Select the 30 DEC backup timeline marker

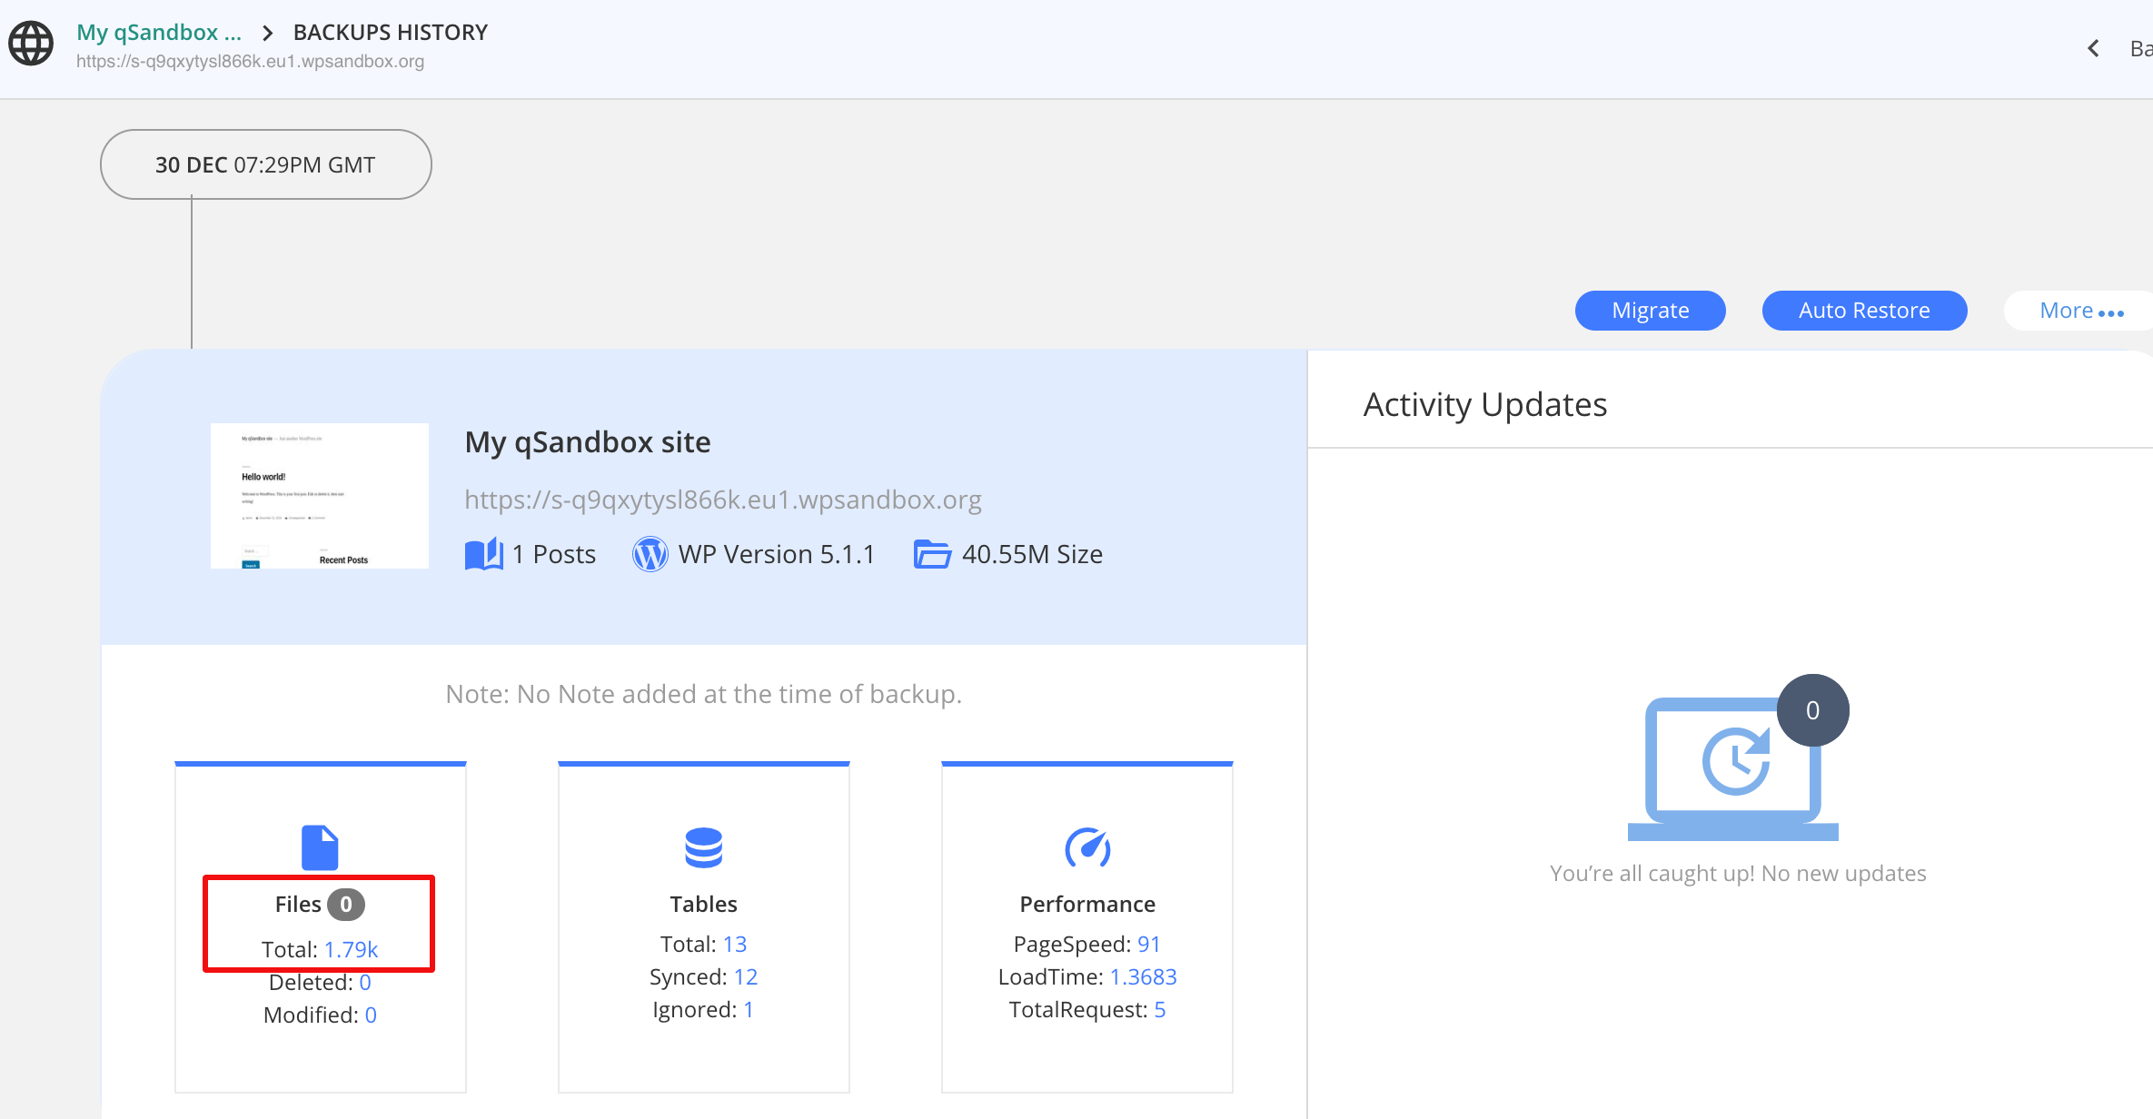click(x=265, y=164)
